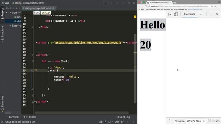Viewport: 221px width, 124px height.
Task: Select the inspect element tool in DevTools
Action: point(170,14)
